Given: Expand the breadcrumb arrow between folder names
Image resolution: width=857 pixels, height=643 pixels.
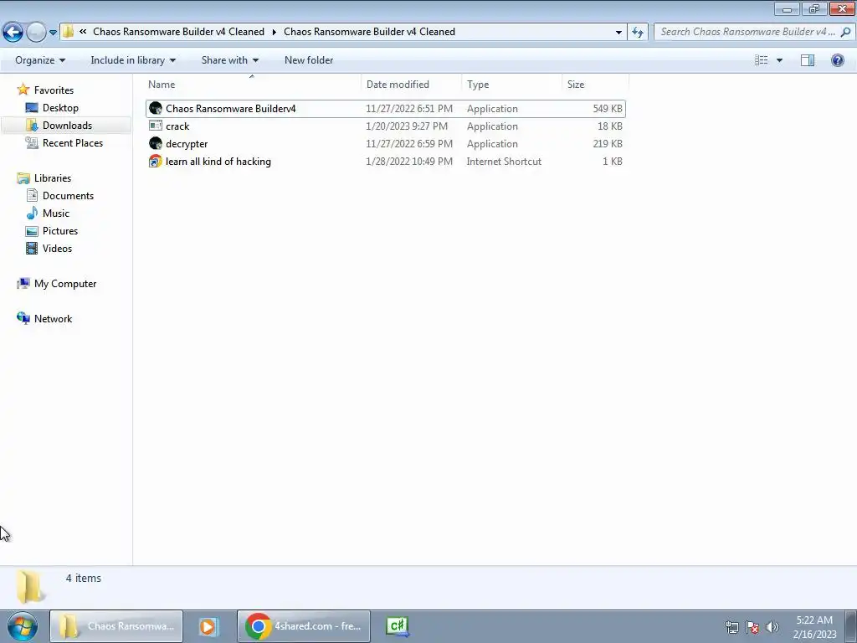Looking at the screenshot, I should point(274,32).
